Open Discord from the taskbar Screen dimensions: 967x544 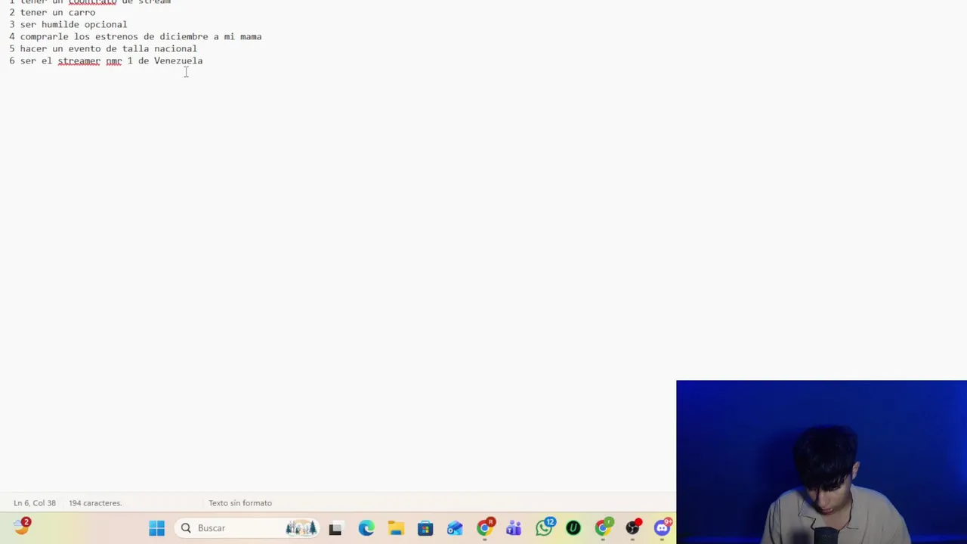point(663,527)
